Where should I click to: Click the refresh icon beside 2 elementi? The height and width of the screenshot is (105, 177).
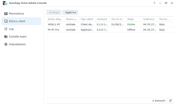pyautogui.click(x=170, y=101)
